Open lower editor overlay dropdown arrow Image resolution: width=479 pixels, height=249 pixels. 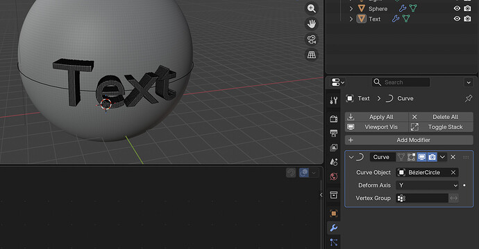[314, 173]
